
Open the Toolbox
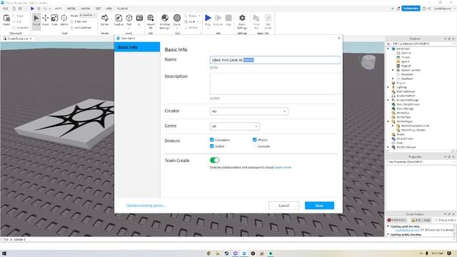coord(119,21)
